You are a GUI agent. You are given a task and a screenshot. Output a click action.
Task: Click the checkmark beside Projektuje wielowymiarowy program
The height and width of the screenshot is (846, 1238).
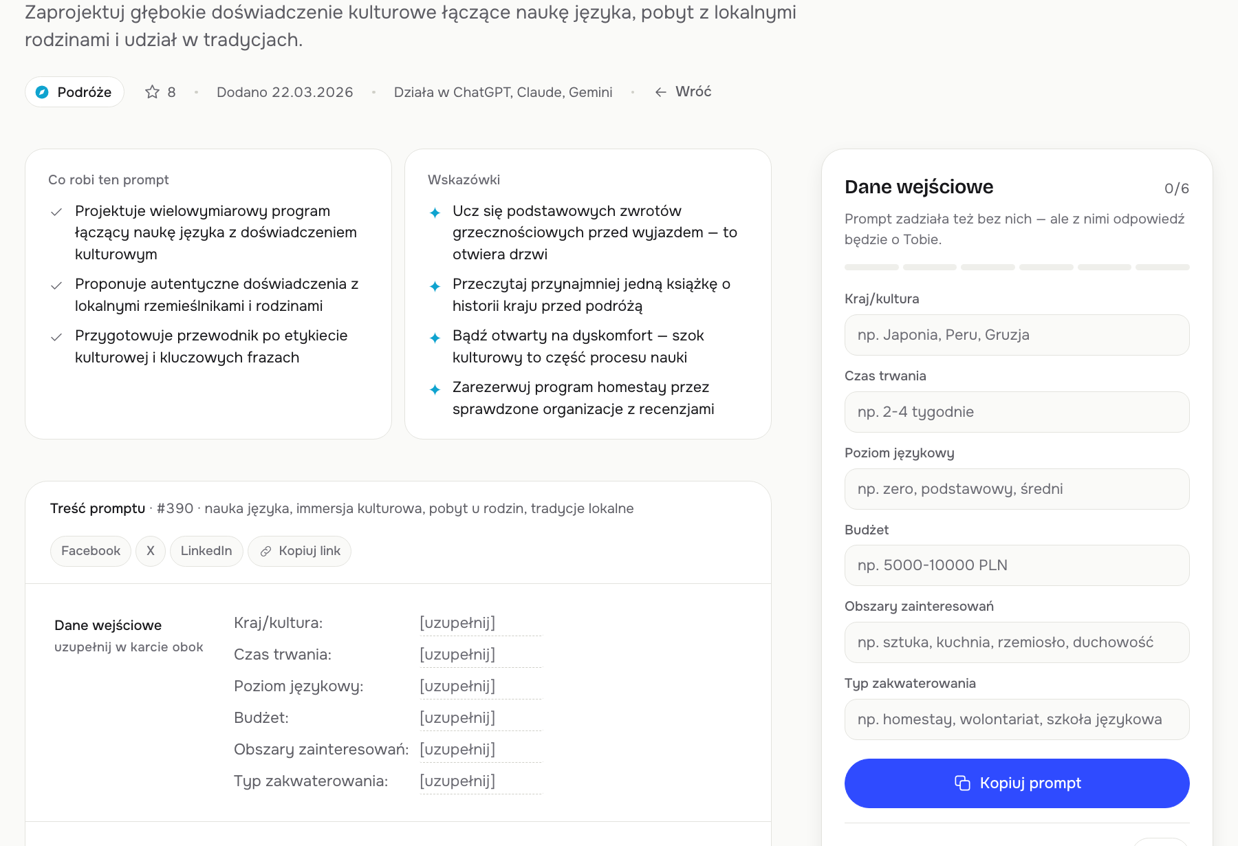pyautogui.click(x=56, y=212)
